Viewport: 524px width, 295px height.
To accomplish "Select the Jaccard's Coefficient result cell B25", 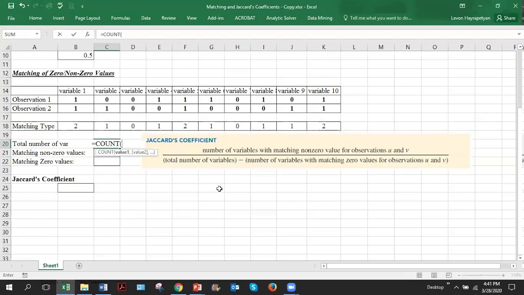I will [x=76, y=188].
